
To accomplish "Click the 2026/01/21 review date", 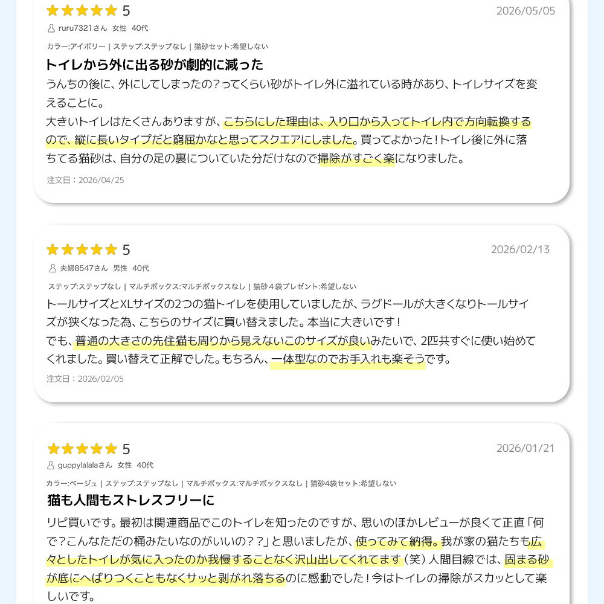I will click(525, 448).
